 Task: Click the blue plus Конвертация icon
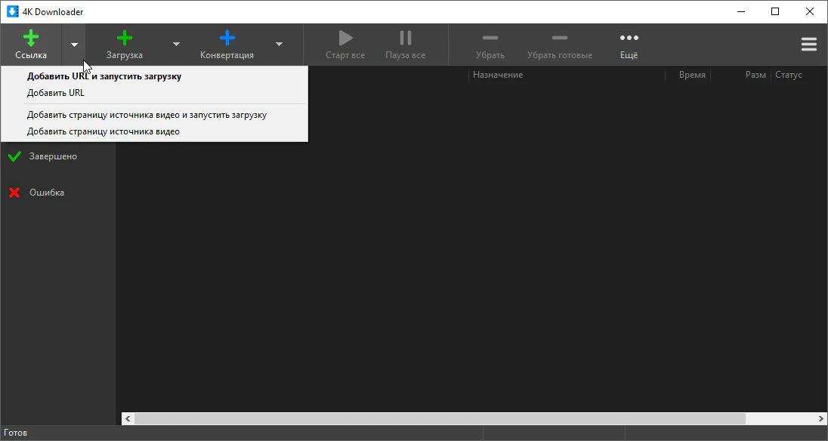pos(227,39)
